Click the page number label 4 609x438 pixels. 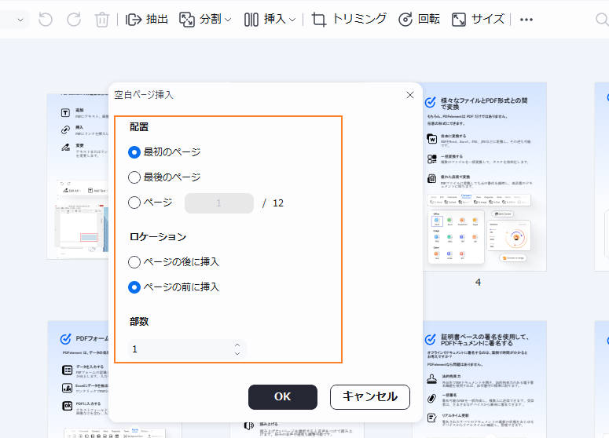(x=478, y=282)
